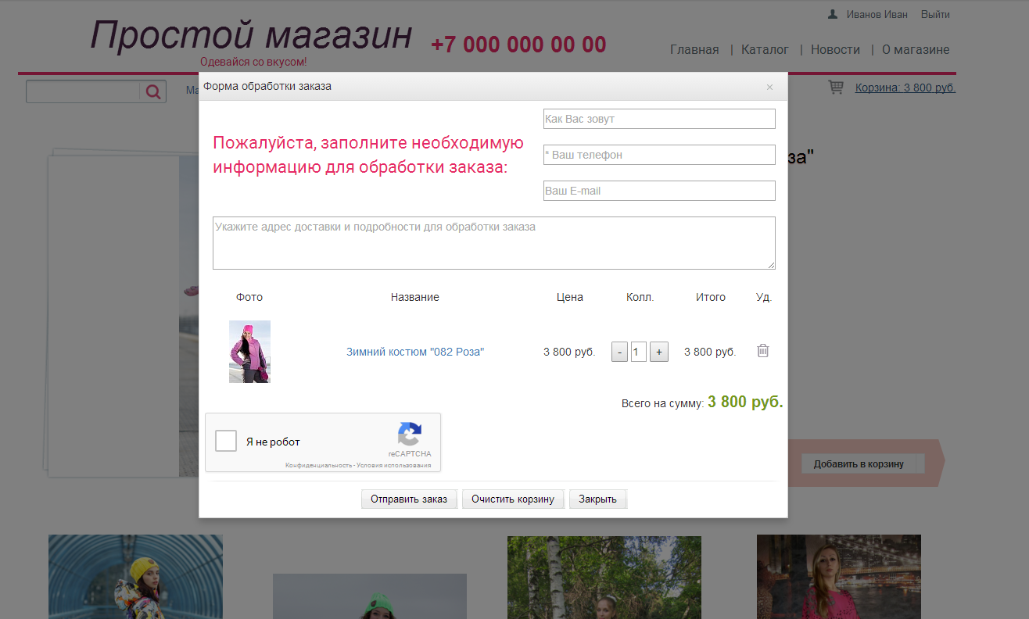The image size is (1029, 619).
Task: Click the "Ваш телефон" input field
Action: point(659,155)
